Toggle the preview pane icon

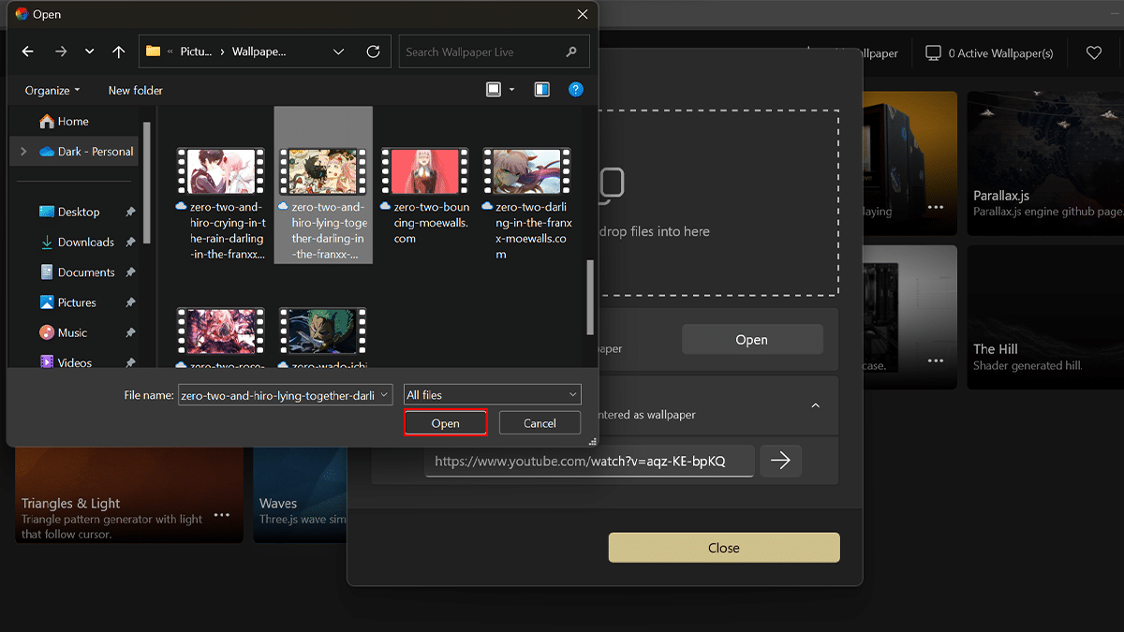coord(541,90)
